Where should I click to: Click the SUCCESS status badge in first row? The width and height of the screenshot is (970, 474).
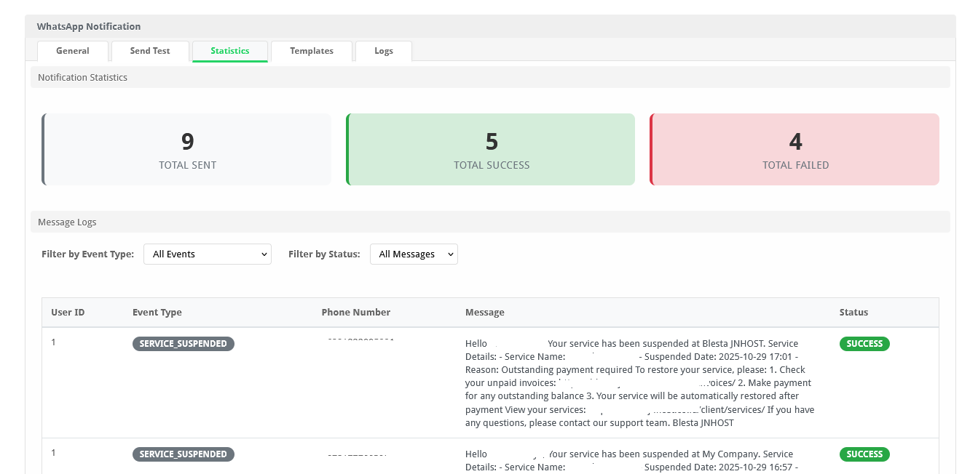click(x=864, y=344)
